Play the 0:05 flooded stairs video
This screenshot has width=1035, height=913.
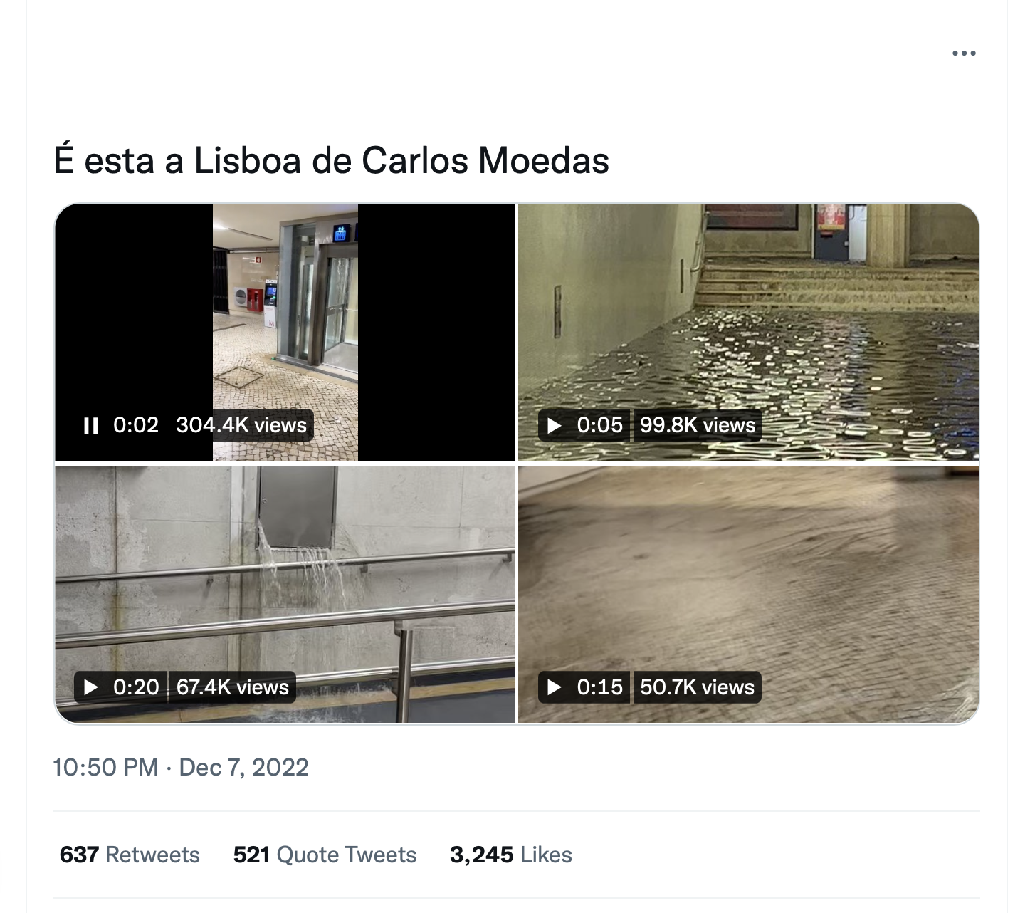point(554,426)
